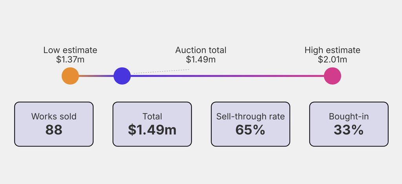Select the "High estimate" label text
Viewport: 402px width, 184px height.
(x=333, y=50)
